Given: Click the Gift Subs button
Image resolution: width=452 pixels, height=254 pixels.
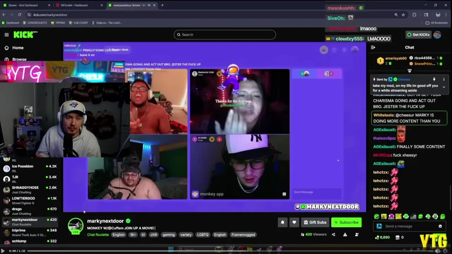Looking at the screenshot, I should (315, 222).
